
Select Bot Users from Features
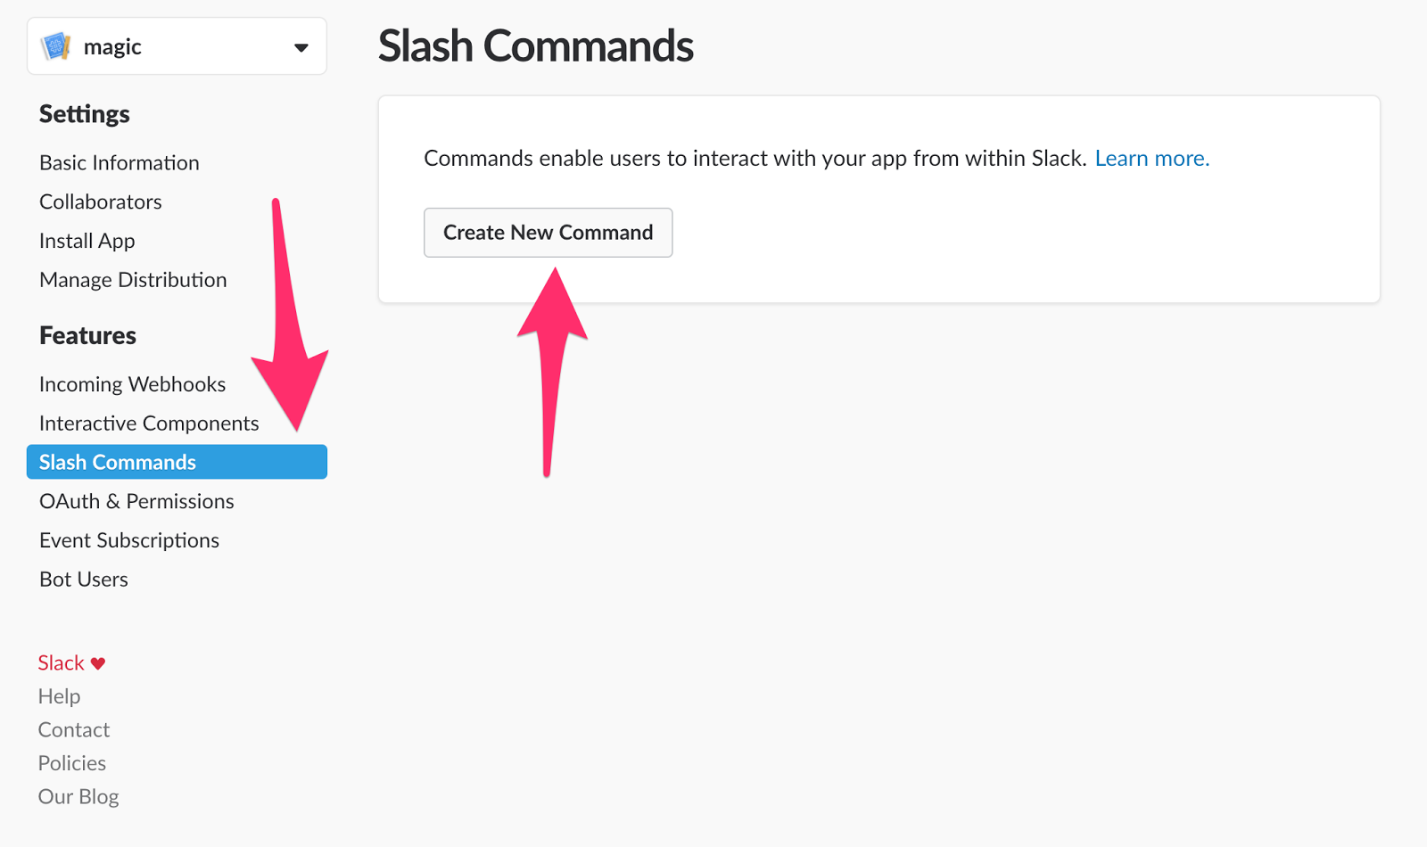point(83,579)
